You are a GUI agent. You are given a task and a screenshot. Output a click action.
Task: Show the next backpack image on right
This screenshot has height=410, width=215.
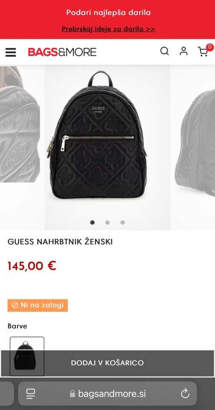click(x=195, y=138)
